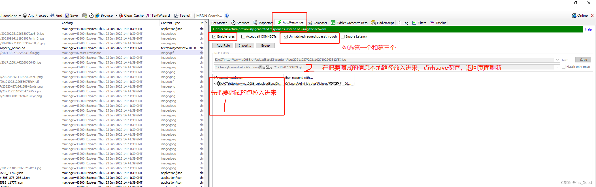This screenshot has height=187, width=596.
Task: Click the Import... button
Action: click(x=244, y=45)
